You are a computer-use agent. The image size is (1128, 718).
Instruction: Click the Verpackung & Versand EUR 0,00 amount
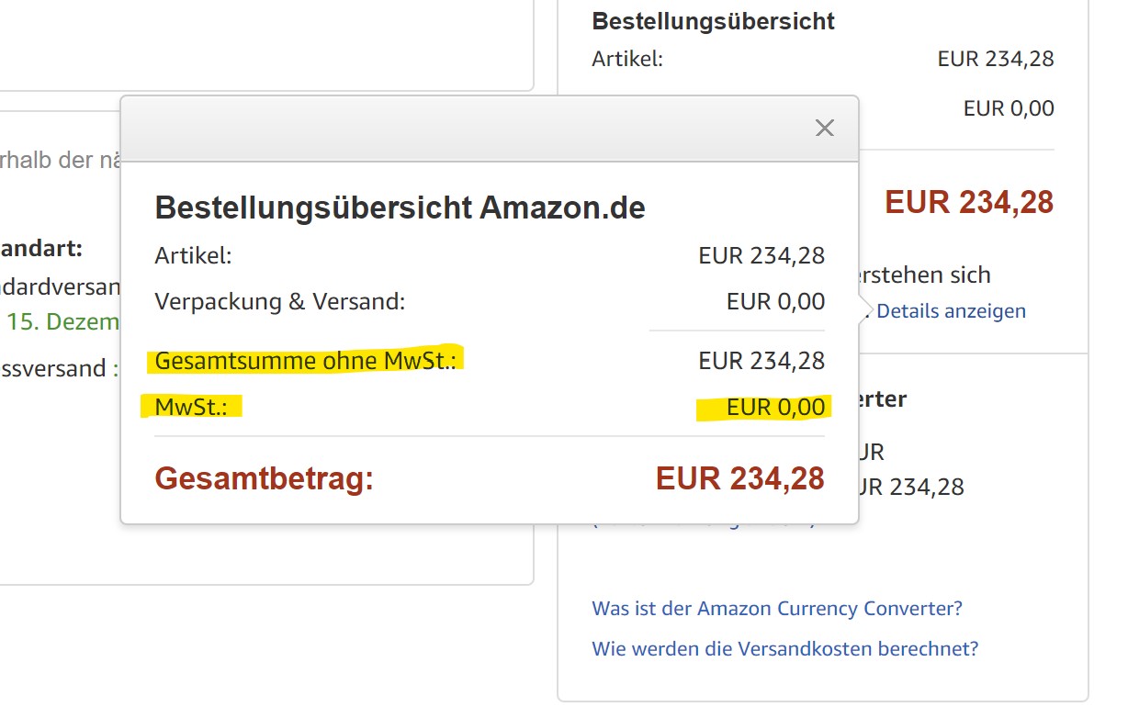point(775,301)
